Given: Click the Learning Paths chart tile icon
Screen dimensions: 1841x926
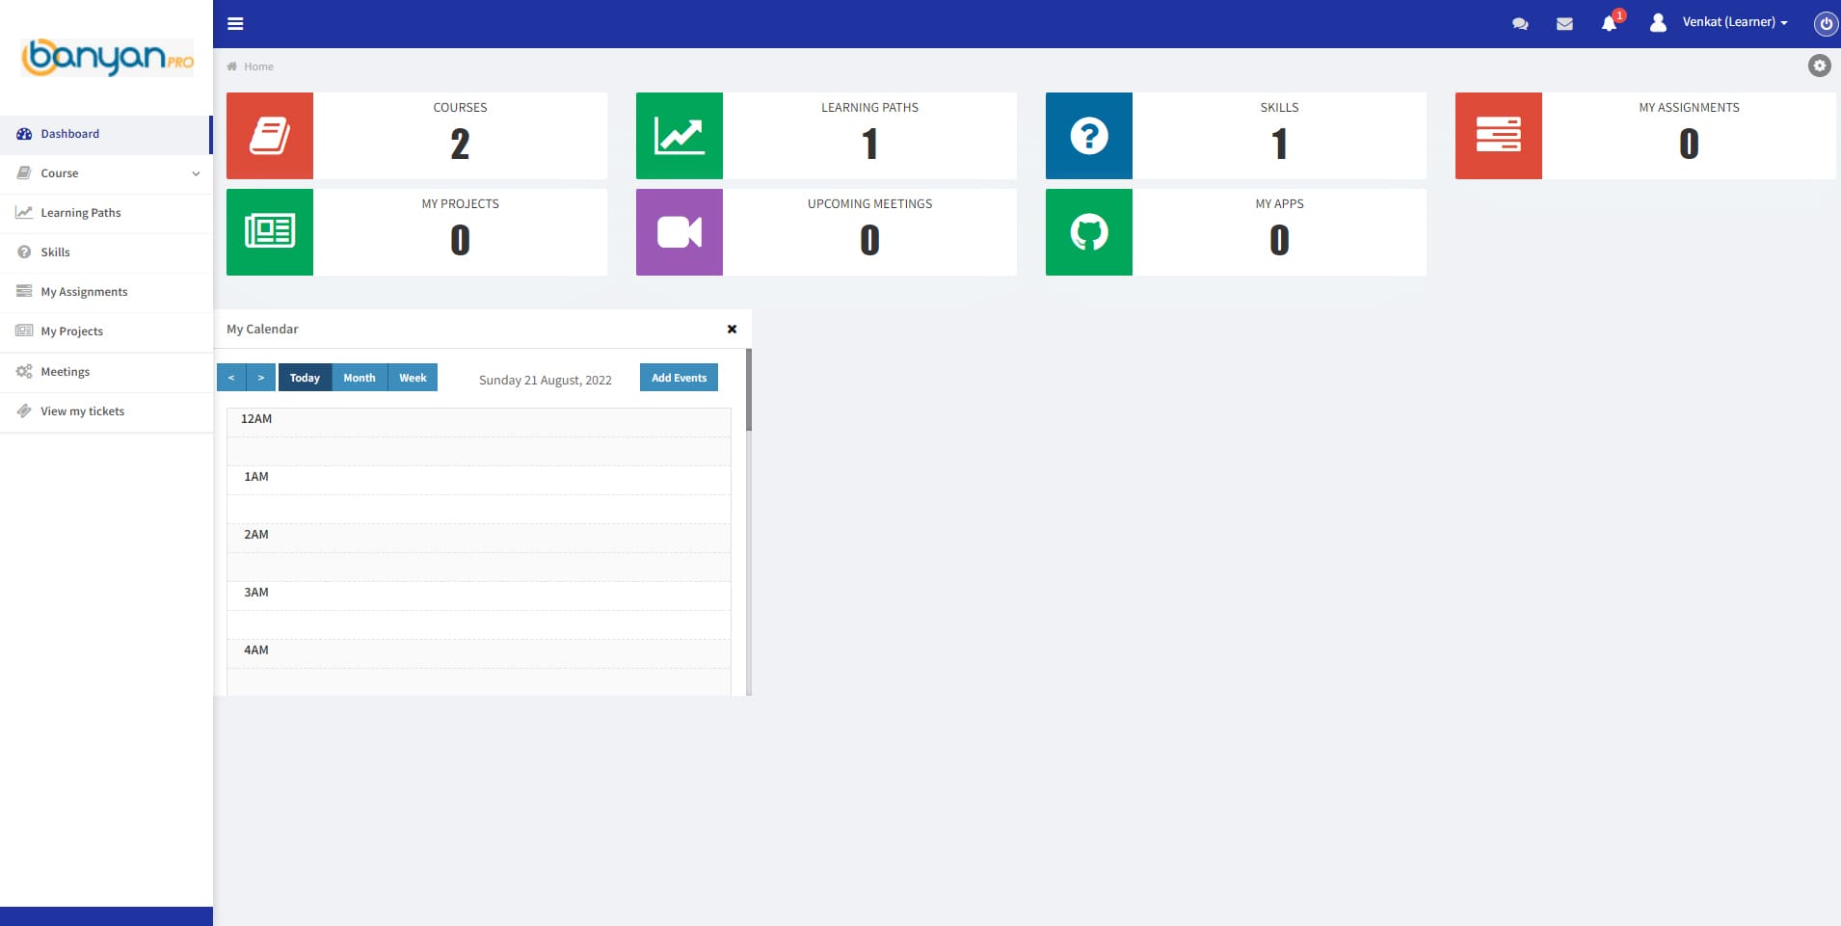Looking at the screenshot, I should [680, 136].
